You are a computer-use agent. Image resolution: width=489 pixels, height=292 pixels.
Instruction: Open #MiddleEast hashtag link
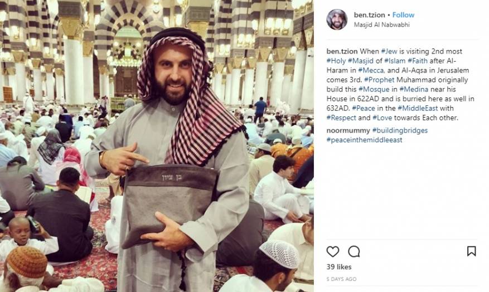click(x=418, y=109)
